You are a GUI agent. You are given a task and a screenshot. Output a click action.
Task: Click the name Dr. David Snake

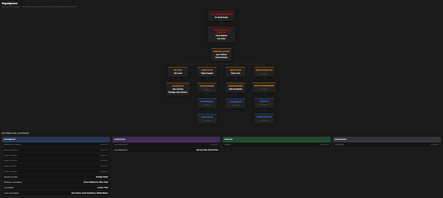coord(221,17)
